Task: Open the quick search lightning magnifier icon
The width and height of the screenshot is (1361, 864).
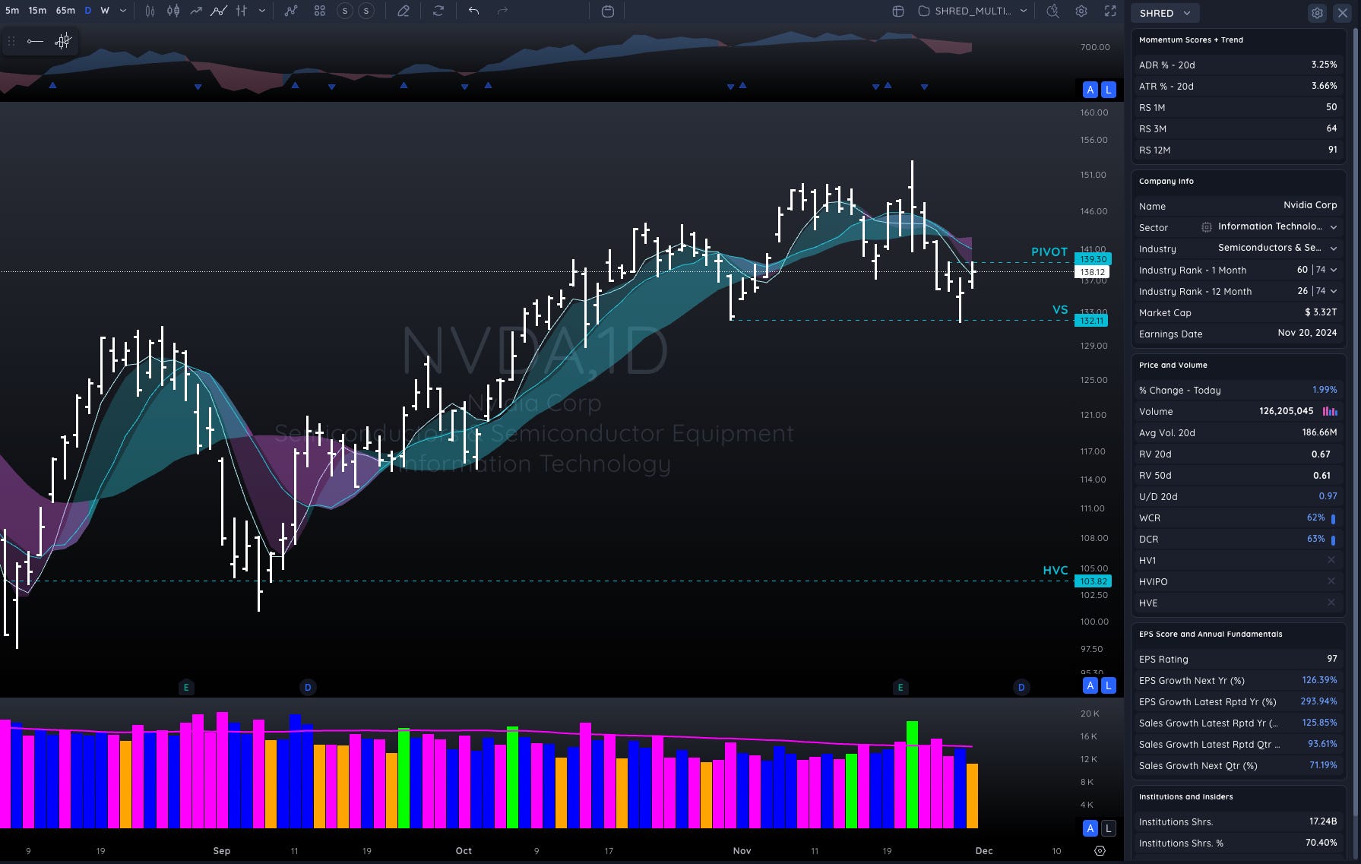Action: pos(1052,11)
